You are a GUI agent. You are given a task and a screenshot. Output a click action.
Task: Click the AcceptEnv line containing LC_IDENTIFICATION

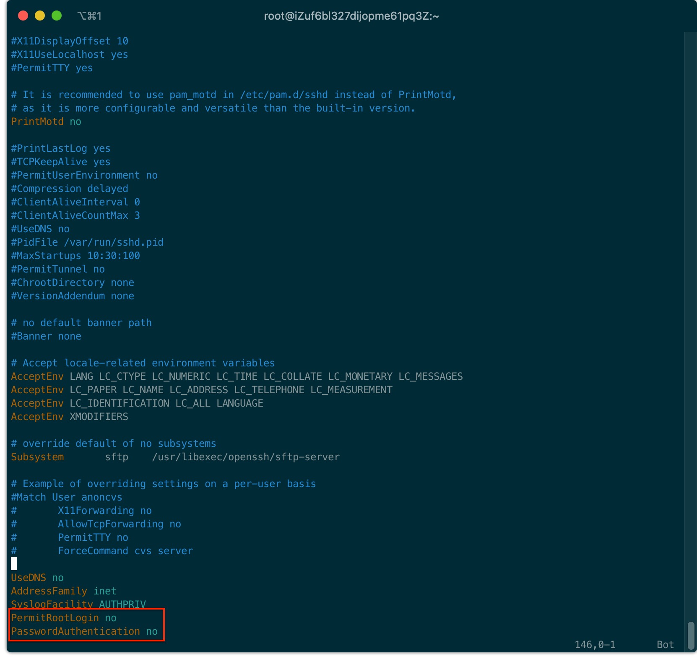137,403
